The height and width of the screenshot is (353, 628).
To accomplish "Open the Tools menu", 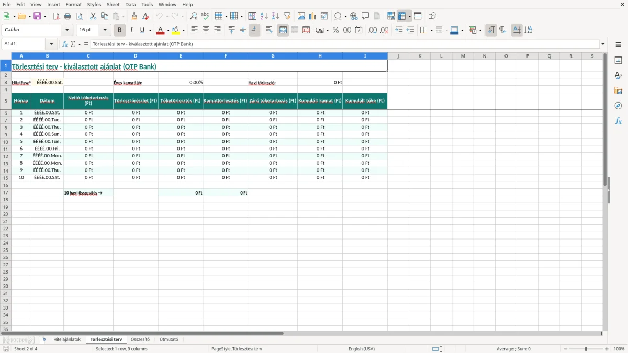I will [x=147, y=4].
